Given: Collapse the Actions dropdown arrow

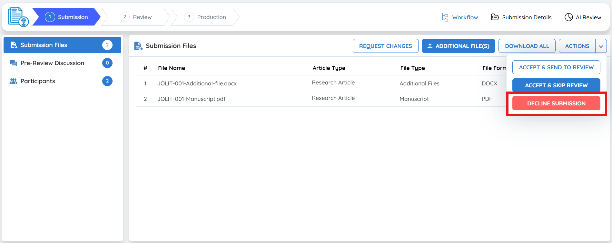Looking at the screenshot, I should [601, 46].
